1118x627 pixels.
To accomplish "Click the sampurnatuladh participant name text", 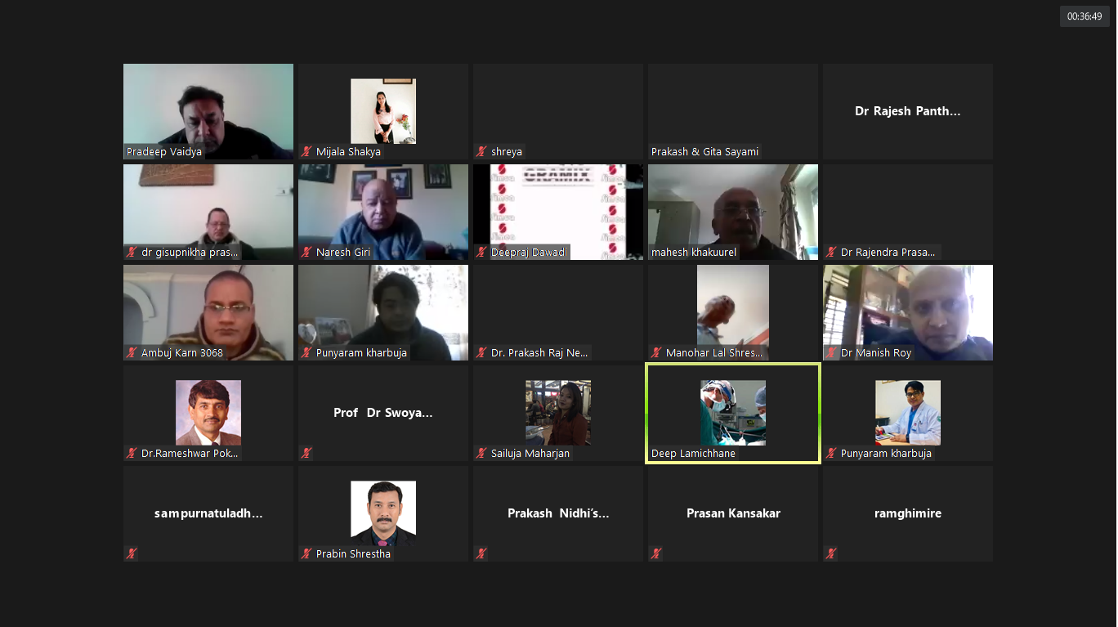I will click(208, 513).
